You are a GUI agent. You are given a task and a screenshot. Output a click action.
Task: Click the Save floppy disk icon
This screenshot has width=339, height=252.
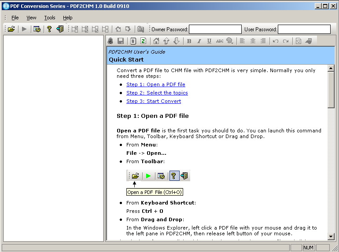(x=121, y=41)
